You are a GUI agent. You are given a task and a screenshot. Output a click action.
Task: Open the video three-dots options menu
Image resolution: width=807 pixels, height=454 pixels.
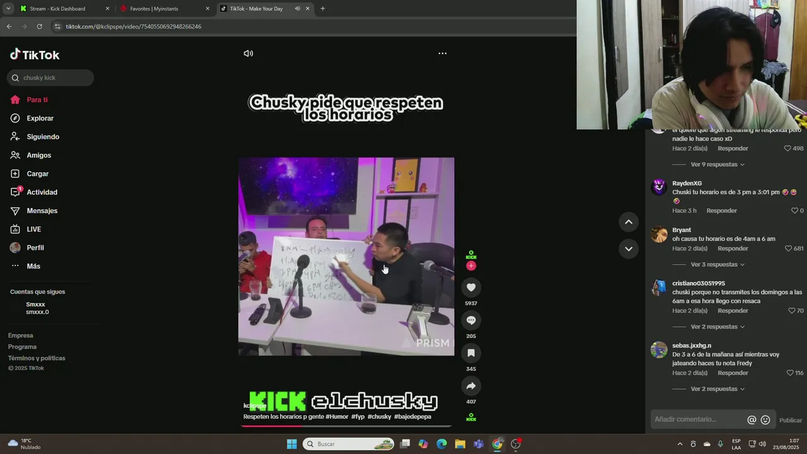point(443,54)
